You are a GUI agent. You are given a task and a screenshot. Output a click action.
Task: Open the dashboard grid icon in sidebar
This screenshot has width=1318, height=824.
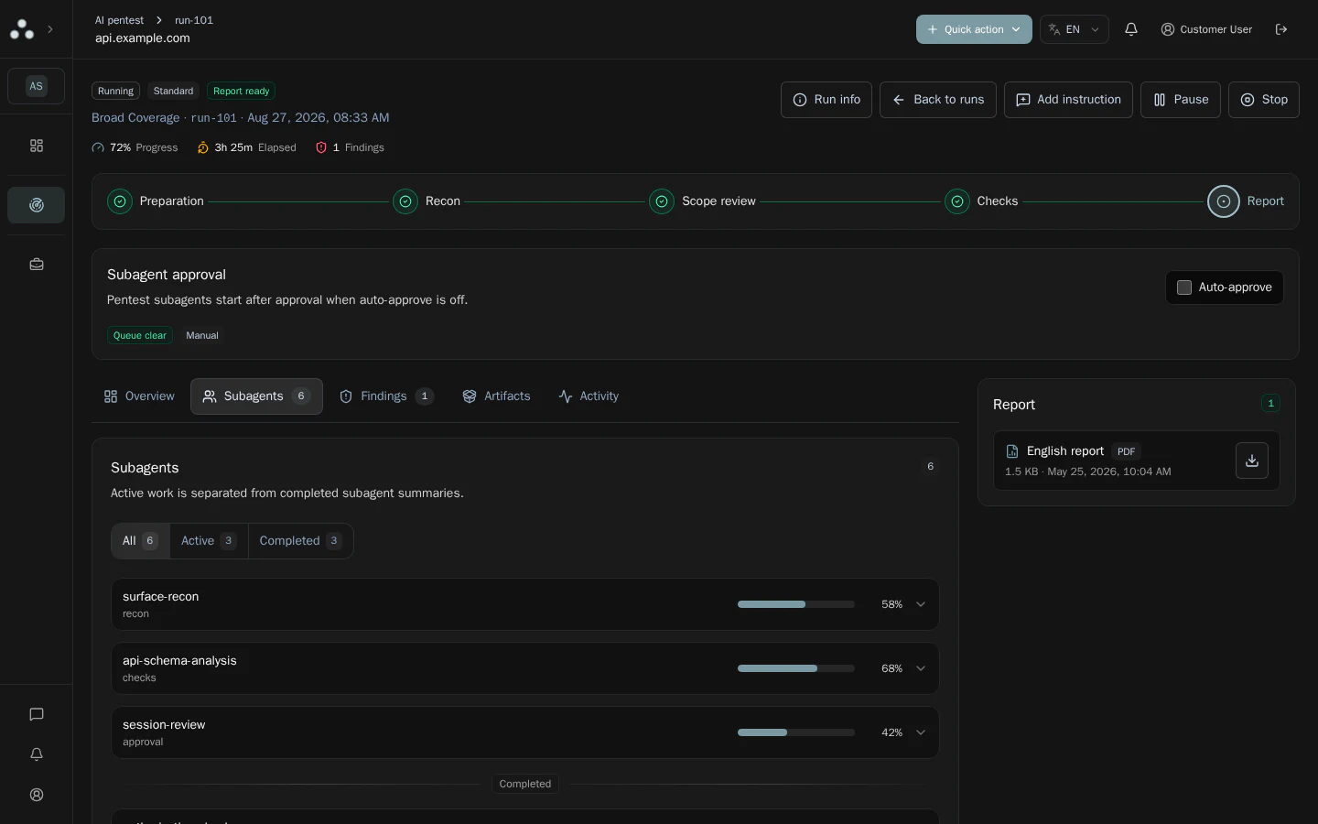coord(37,146)
